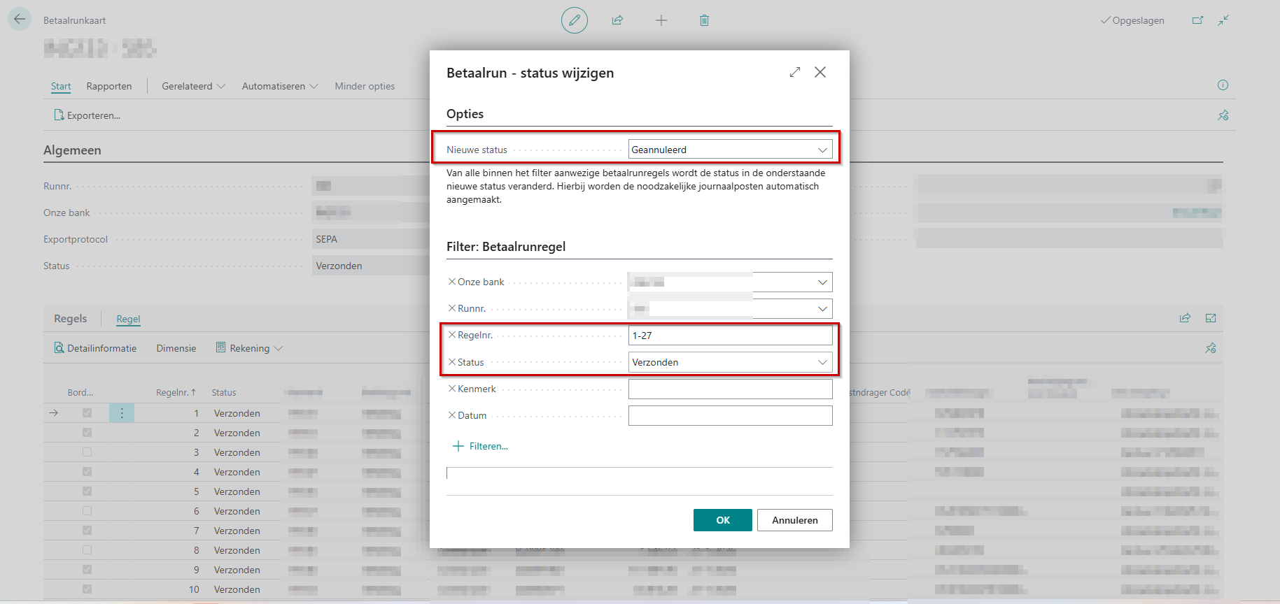Remove the Kenmerk filter with X icon
Viewport: 1280px width, 604px height.
point(451,389)
